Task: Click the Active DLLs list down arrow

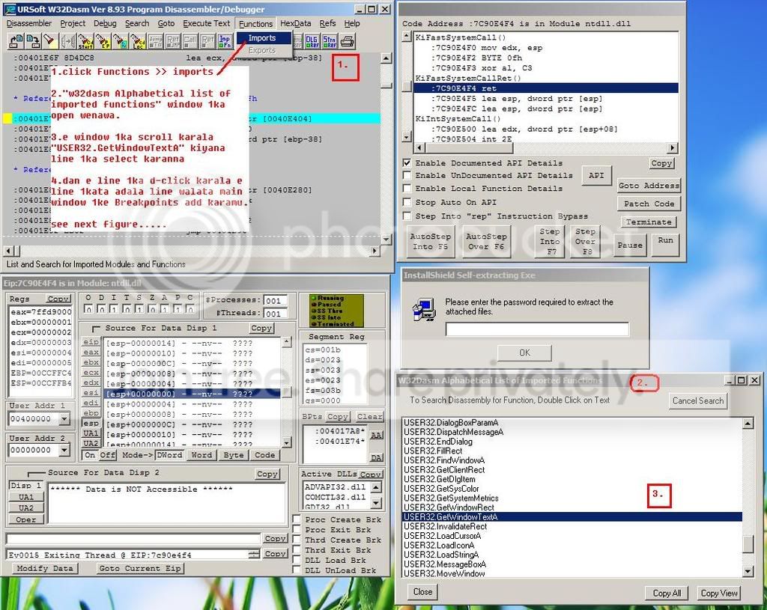Action: coord(376,502)
